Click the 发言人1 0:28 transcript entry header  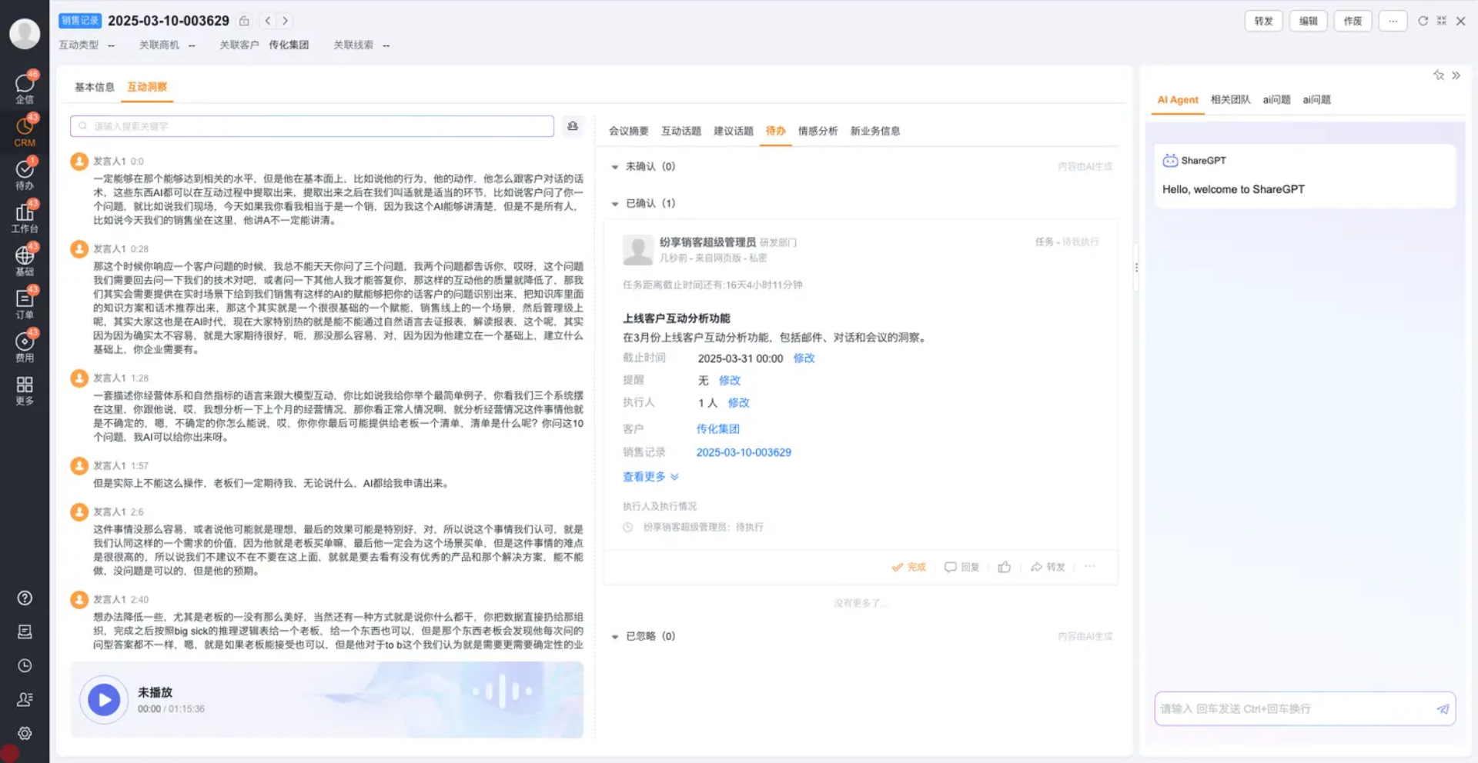click(x=121, y=249)
